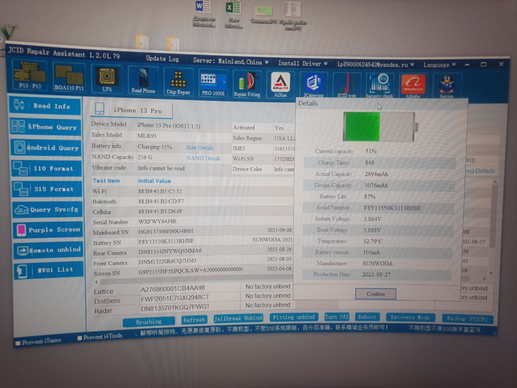Viewport: 517px width, 388px height.
Task: Open the Update Log menu
Action: (162, 59)
